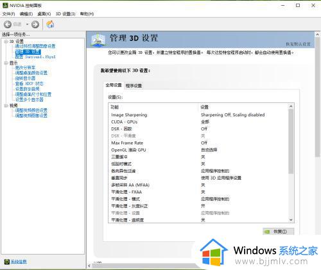Open the 系统信息 link
This screenshot has height=270, width=321.
[19, 262]
